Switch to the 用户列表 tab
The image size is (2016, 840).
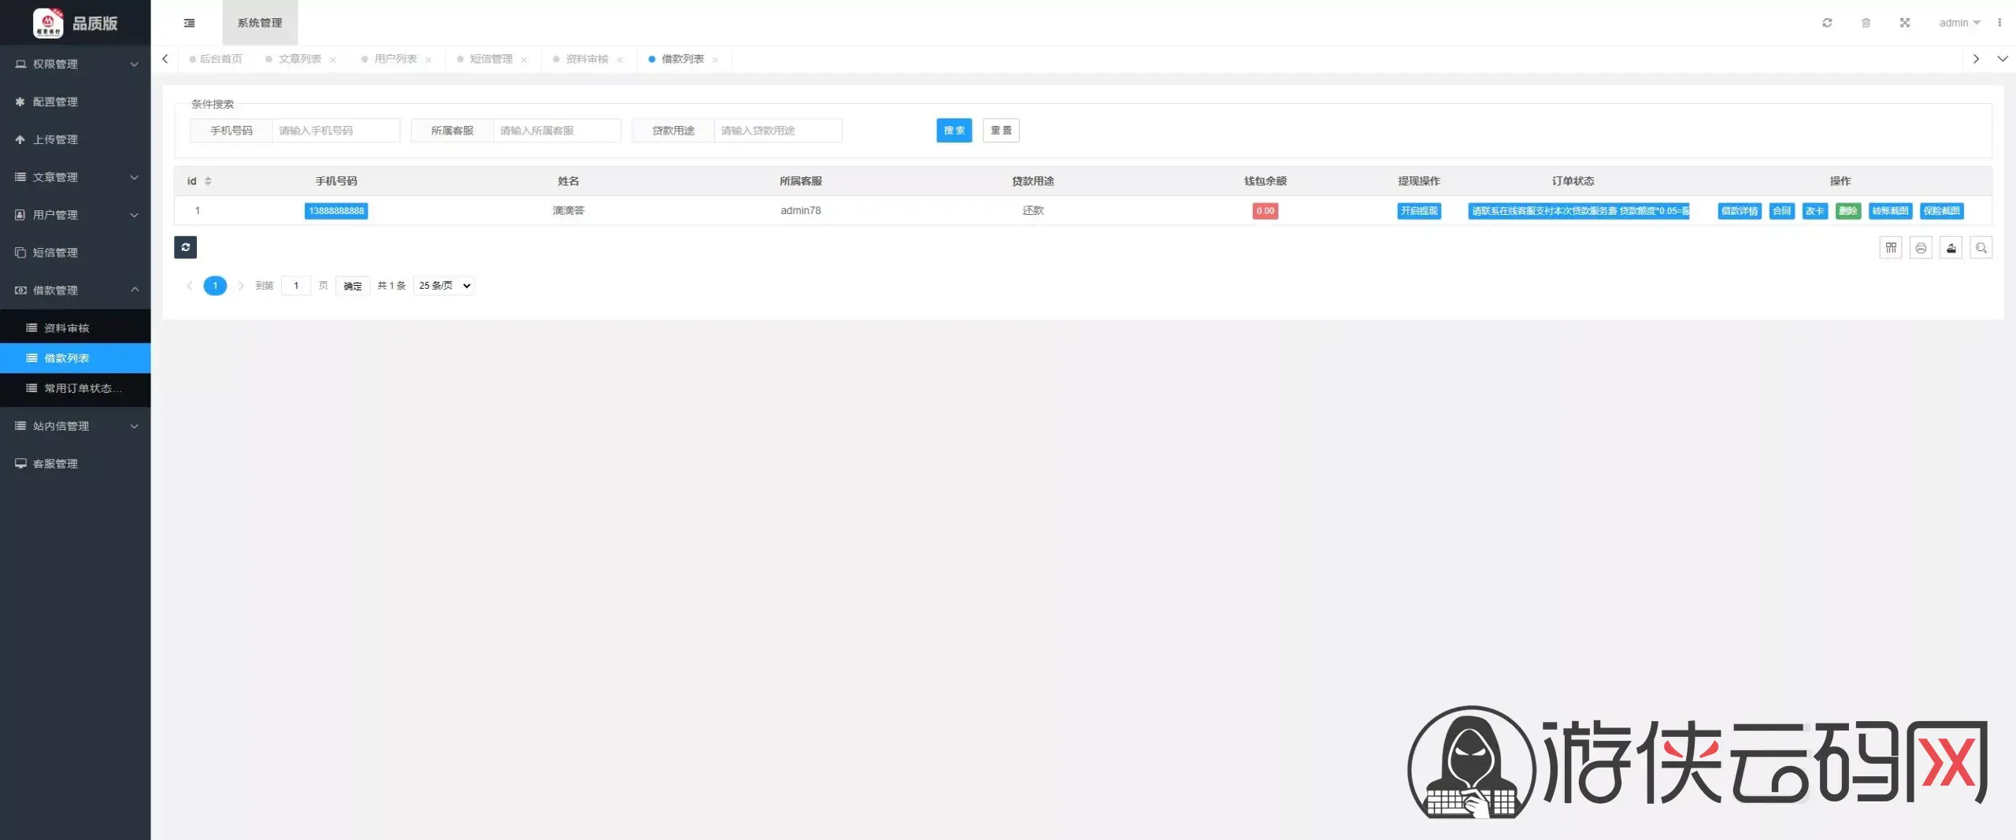(x=395, y=59)
